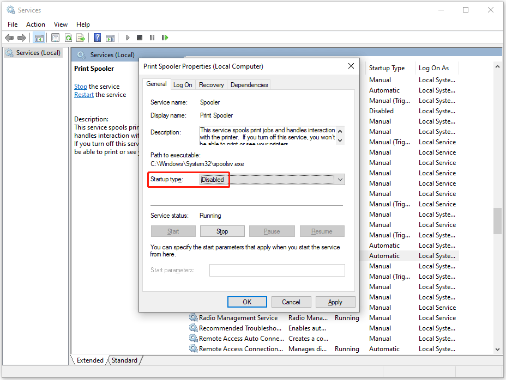The height and width of the screenshot is (380, 506).
Task: Click the Export List toolbar icon
Action: (81, 38)
